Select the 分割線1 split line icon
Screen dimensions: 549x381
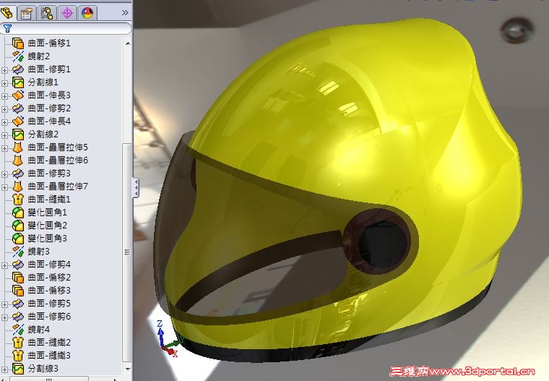coord(18,82)
